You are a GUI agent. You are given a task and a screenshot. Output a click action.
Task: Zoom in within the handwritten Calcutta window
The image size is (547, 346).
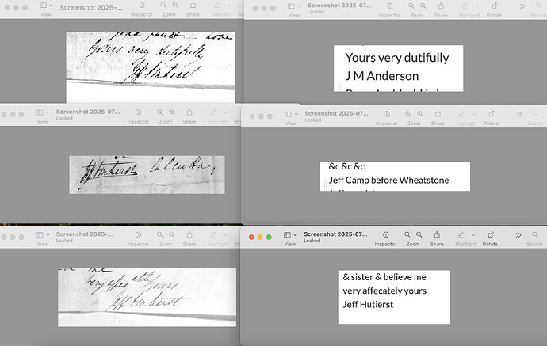tap(172, 112)
